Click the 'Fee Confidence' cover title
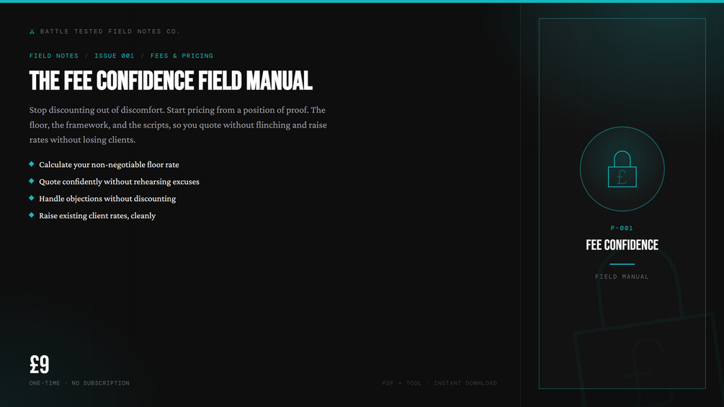This screenshot has width=724, height=407. point(622,245)
